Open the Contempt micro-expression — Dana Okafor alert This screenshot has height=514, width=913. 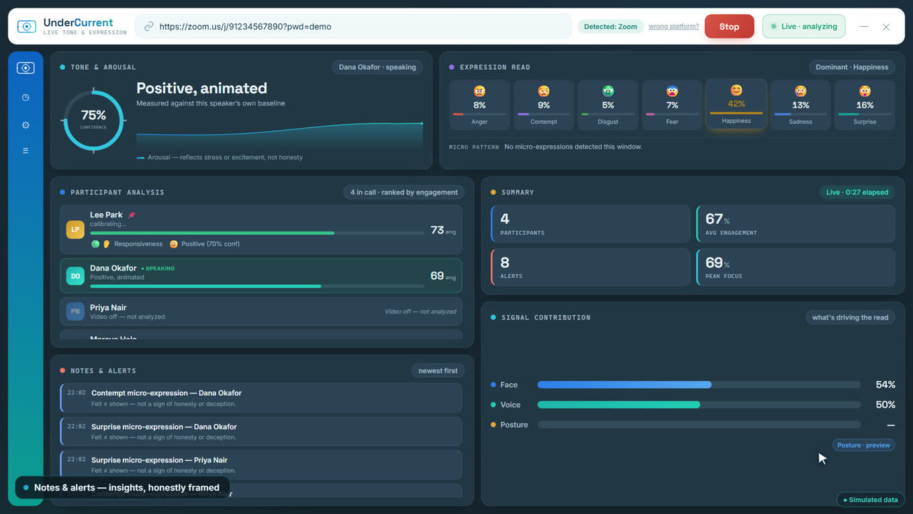[260, 398]
